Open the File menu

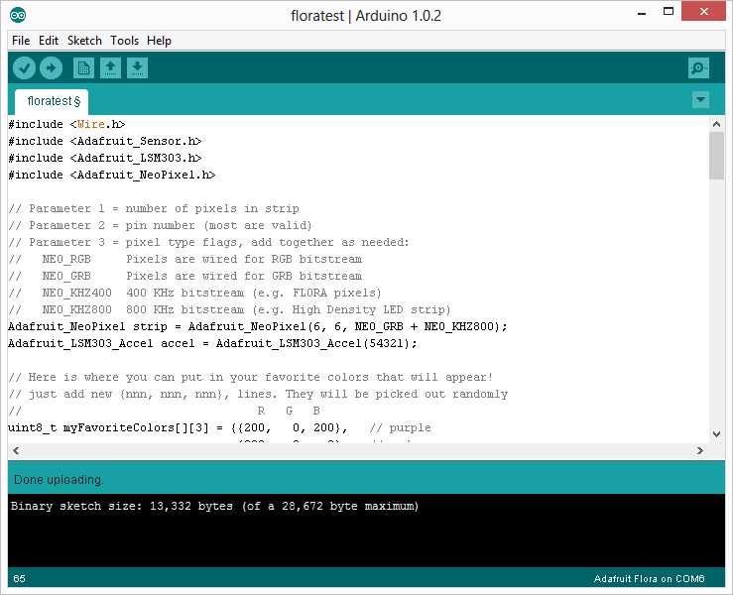pos(21,41)
